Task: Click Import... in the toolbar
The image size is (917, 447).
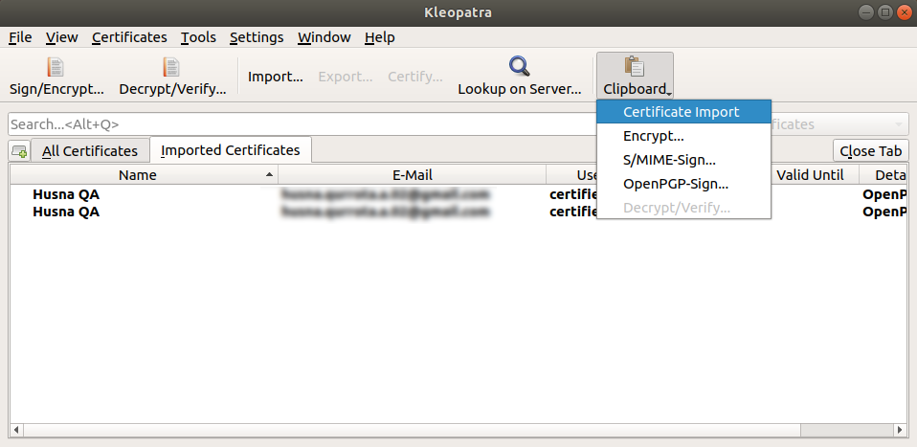Action: click(x=276, y=77)
